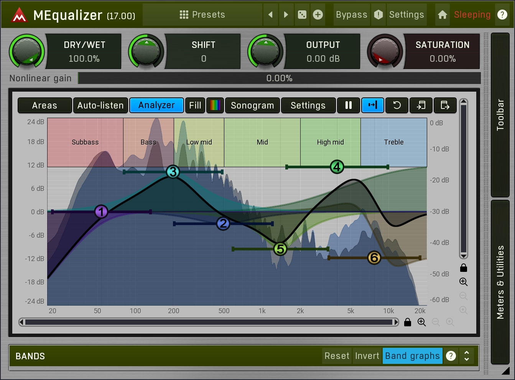The height and width of the screenshot is (380, 515).
Task: Enable the Auto-listen mode
Action: 100,105
